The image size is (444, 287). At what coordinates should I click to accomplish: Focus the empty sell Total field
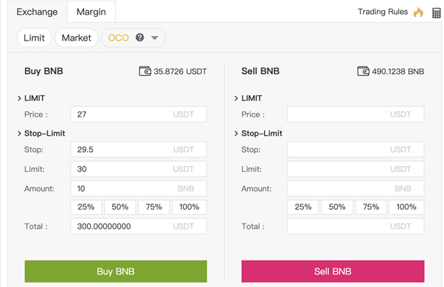[355, 226]
